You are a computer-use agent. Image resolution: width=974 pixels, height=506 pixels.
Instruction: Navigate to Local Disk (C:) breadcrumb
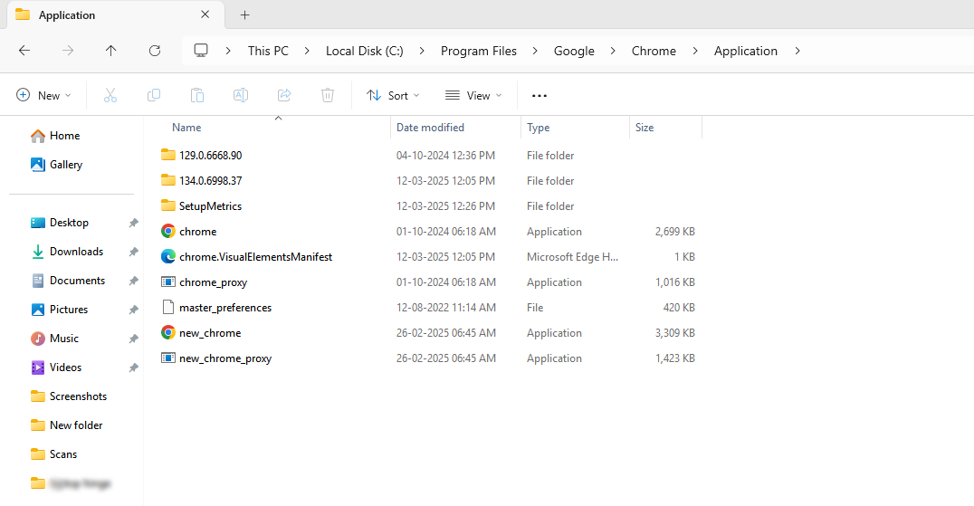click(x=365, y=51)
